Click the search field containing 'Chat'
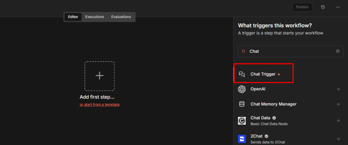Viewport: 348px width, 145px height. 291,51
